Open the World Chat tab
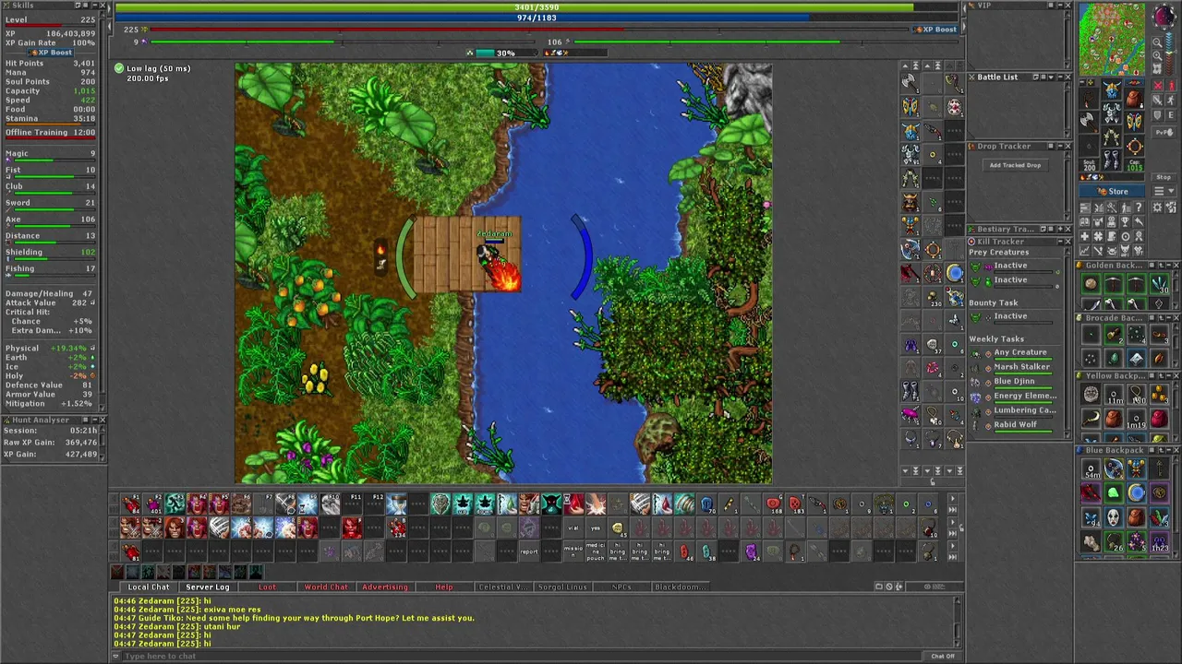The image size is (1182, 664). click(326, 587)
